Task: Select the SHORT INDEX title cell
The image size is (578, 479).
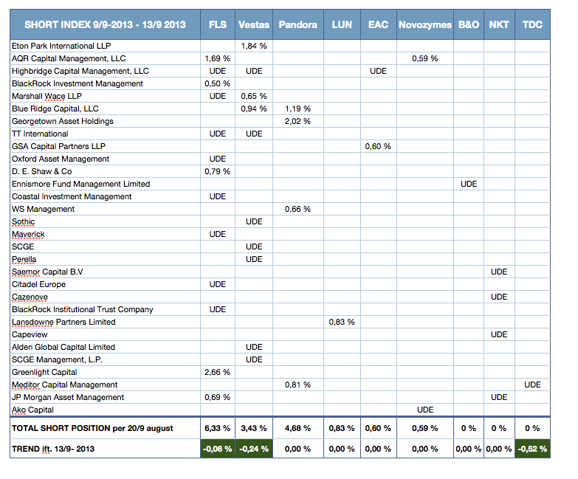Action: tap(105, 24)
